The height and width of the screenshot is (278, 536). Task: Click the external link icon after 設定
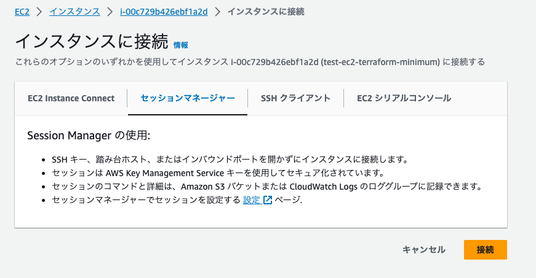[x=268, y=200]
